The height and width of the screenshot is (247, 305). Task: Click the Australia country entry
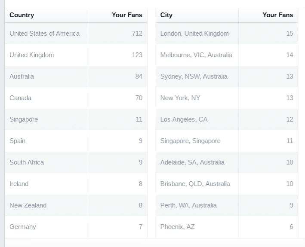[x=22, y=76]
